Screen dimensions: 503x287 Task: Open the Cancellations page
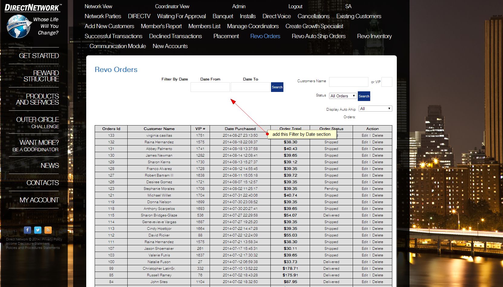click(314, 16)
